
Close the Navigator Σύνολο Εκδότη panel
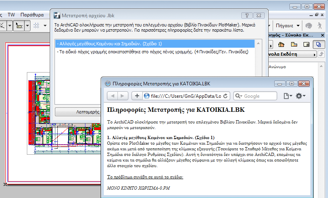click(322, 35)
